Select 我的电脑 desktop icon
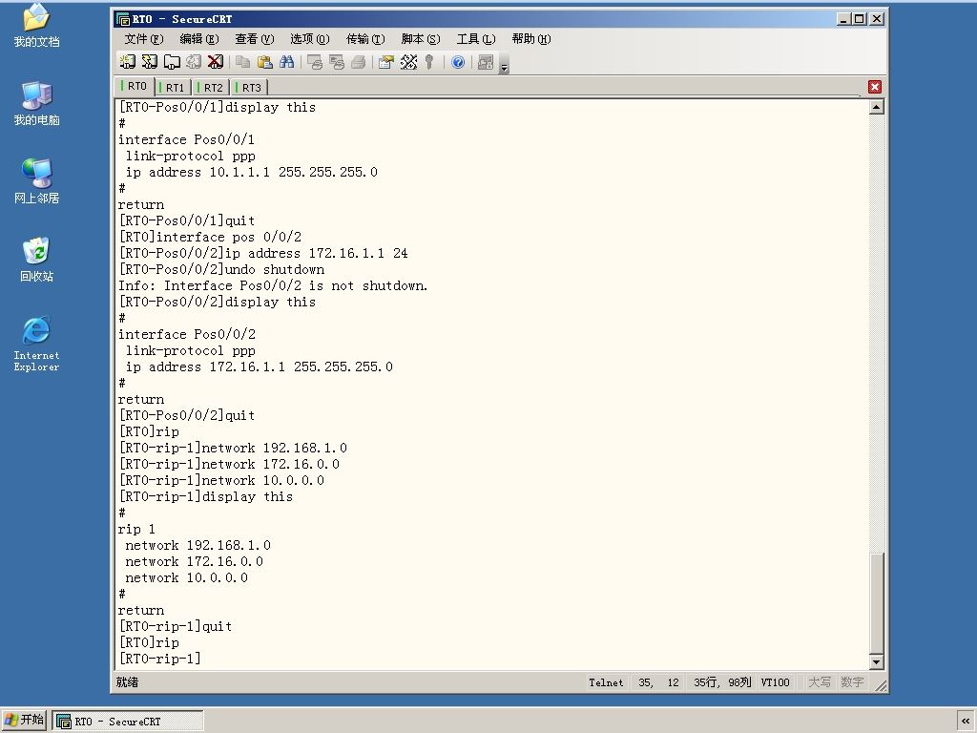This screenshot has width=977, height=733. coord(36,103)
